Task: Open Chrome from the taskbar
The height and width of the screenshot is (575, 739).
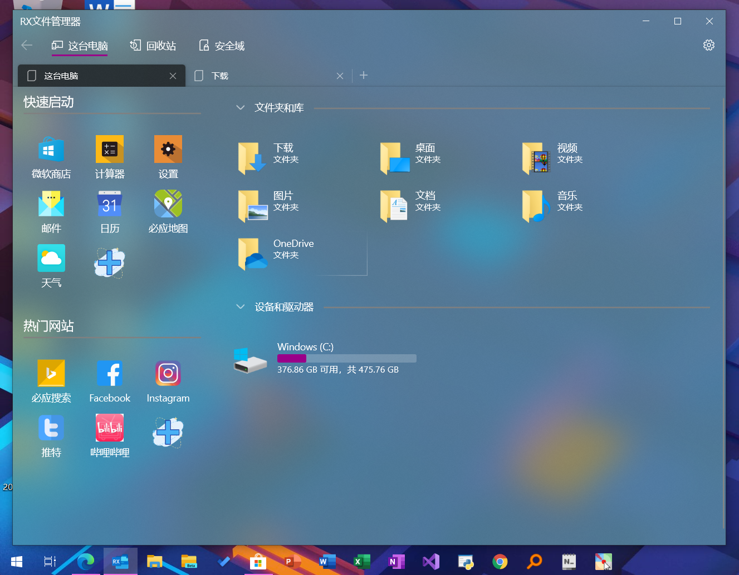Action: 500,562
